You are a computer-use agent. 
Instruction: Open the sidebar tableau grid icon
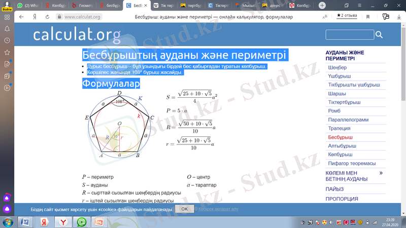tap(7, 17)
